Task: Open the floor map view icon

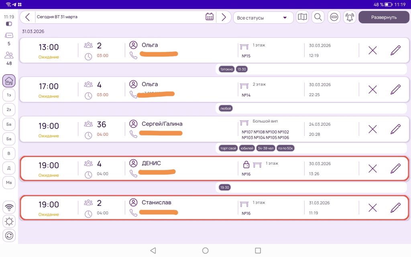Action: click(302, 17)
